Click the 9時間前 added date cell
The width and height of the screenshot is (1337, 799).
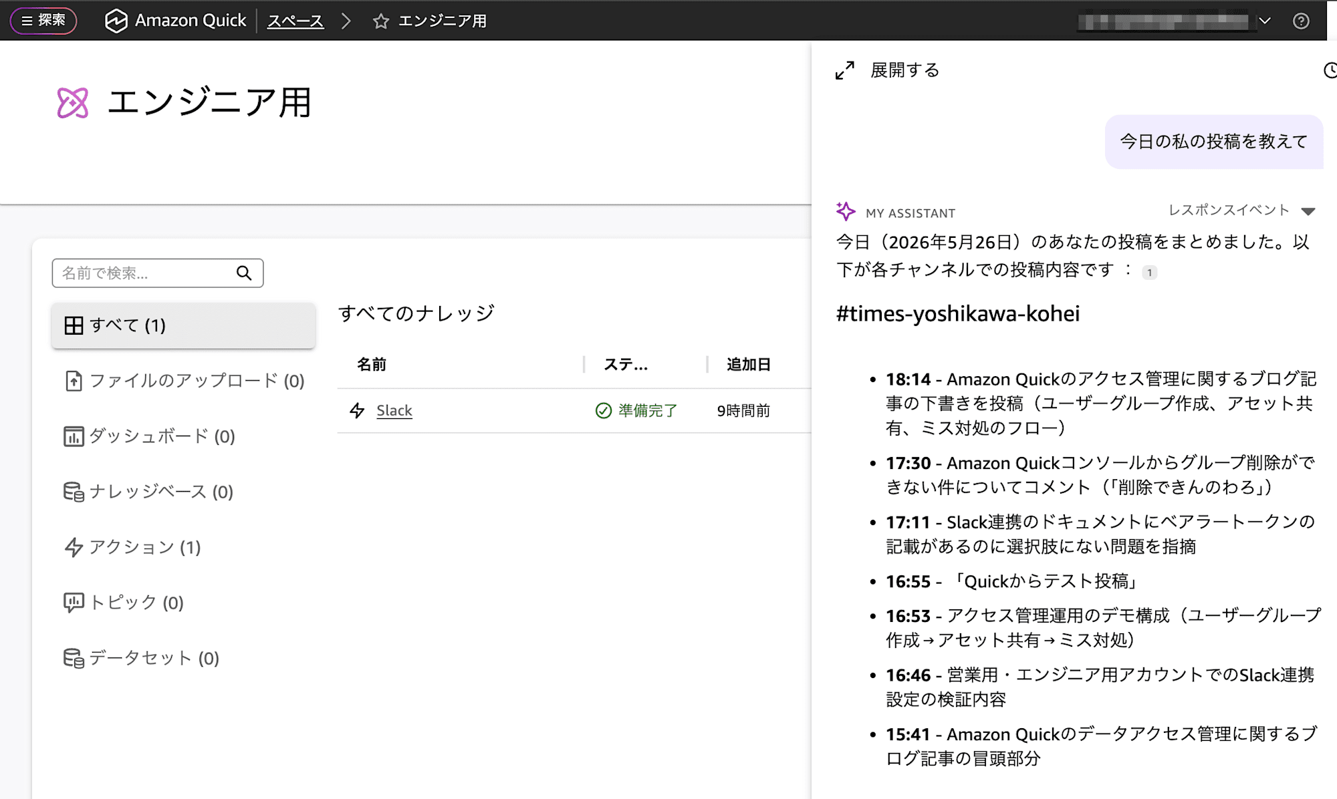point(743,411)
